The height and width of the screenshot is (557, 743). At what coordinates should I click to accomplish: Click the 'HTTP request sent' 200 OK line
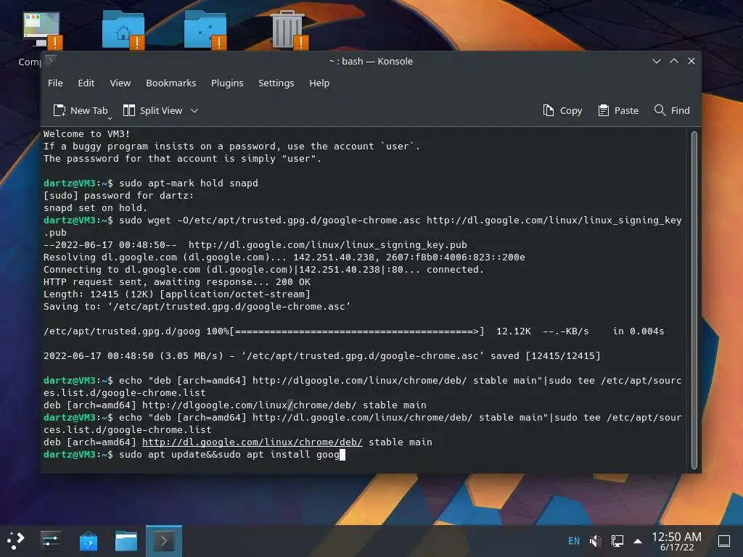click(177, 281)
